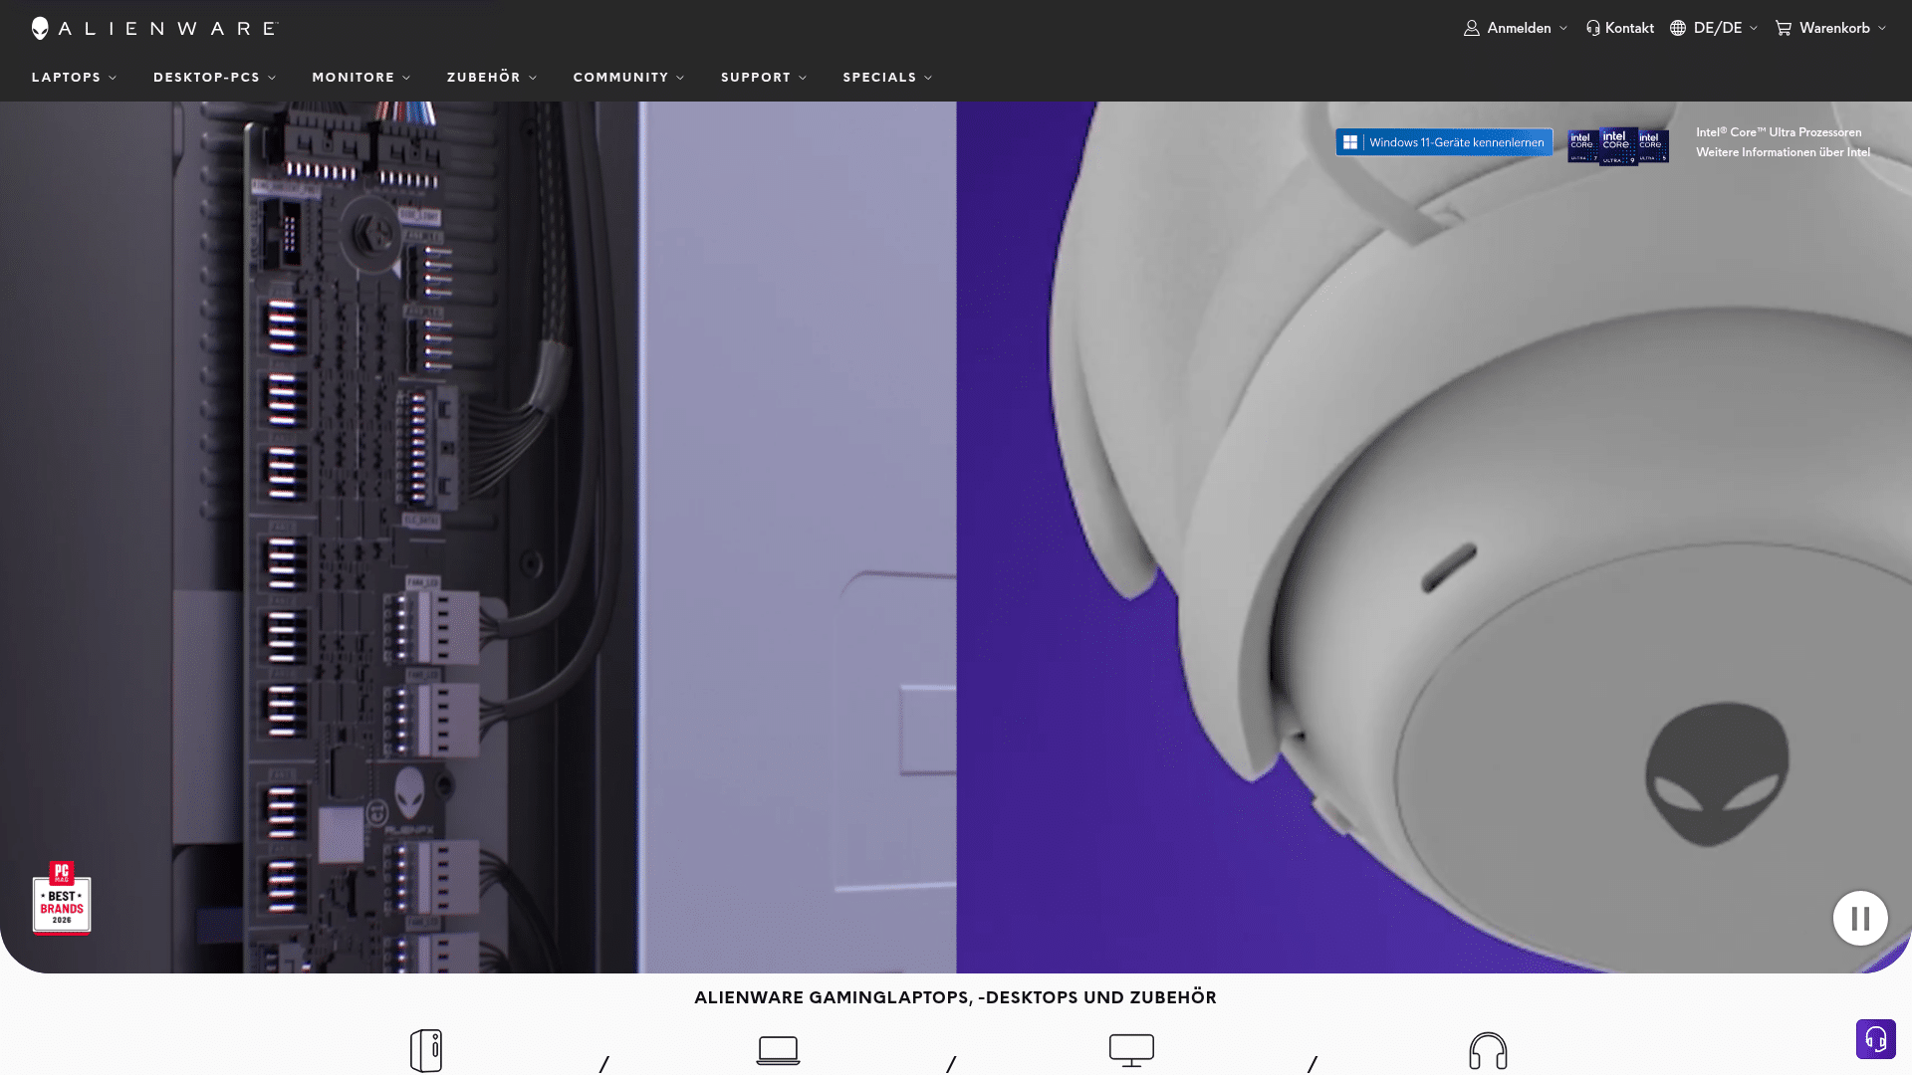Open the DESKTOP-PCS menu
This screenshot has height=1075, width=1912.
click(x=206, y=78)
